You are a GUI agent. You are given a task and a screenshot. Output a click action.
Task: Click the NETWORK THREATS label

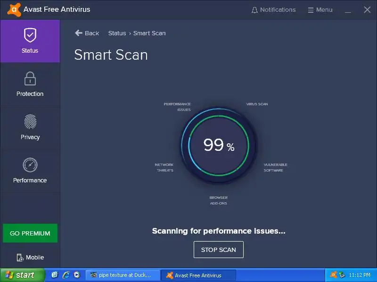[x=164, y=167]
